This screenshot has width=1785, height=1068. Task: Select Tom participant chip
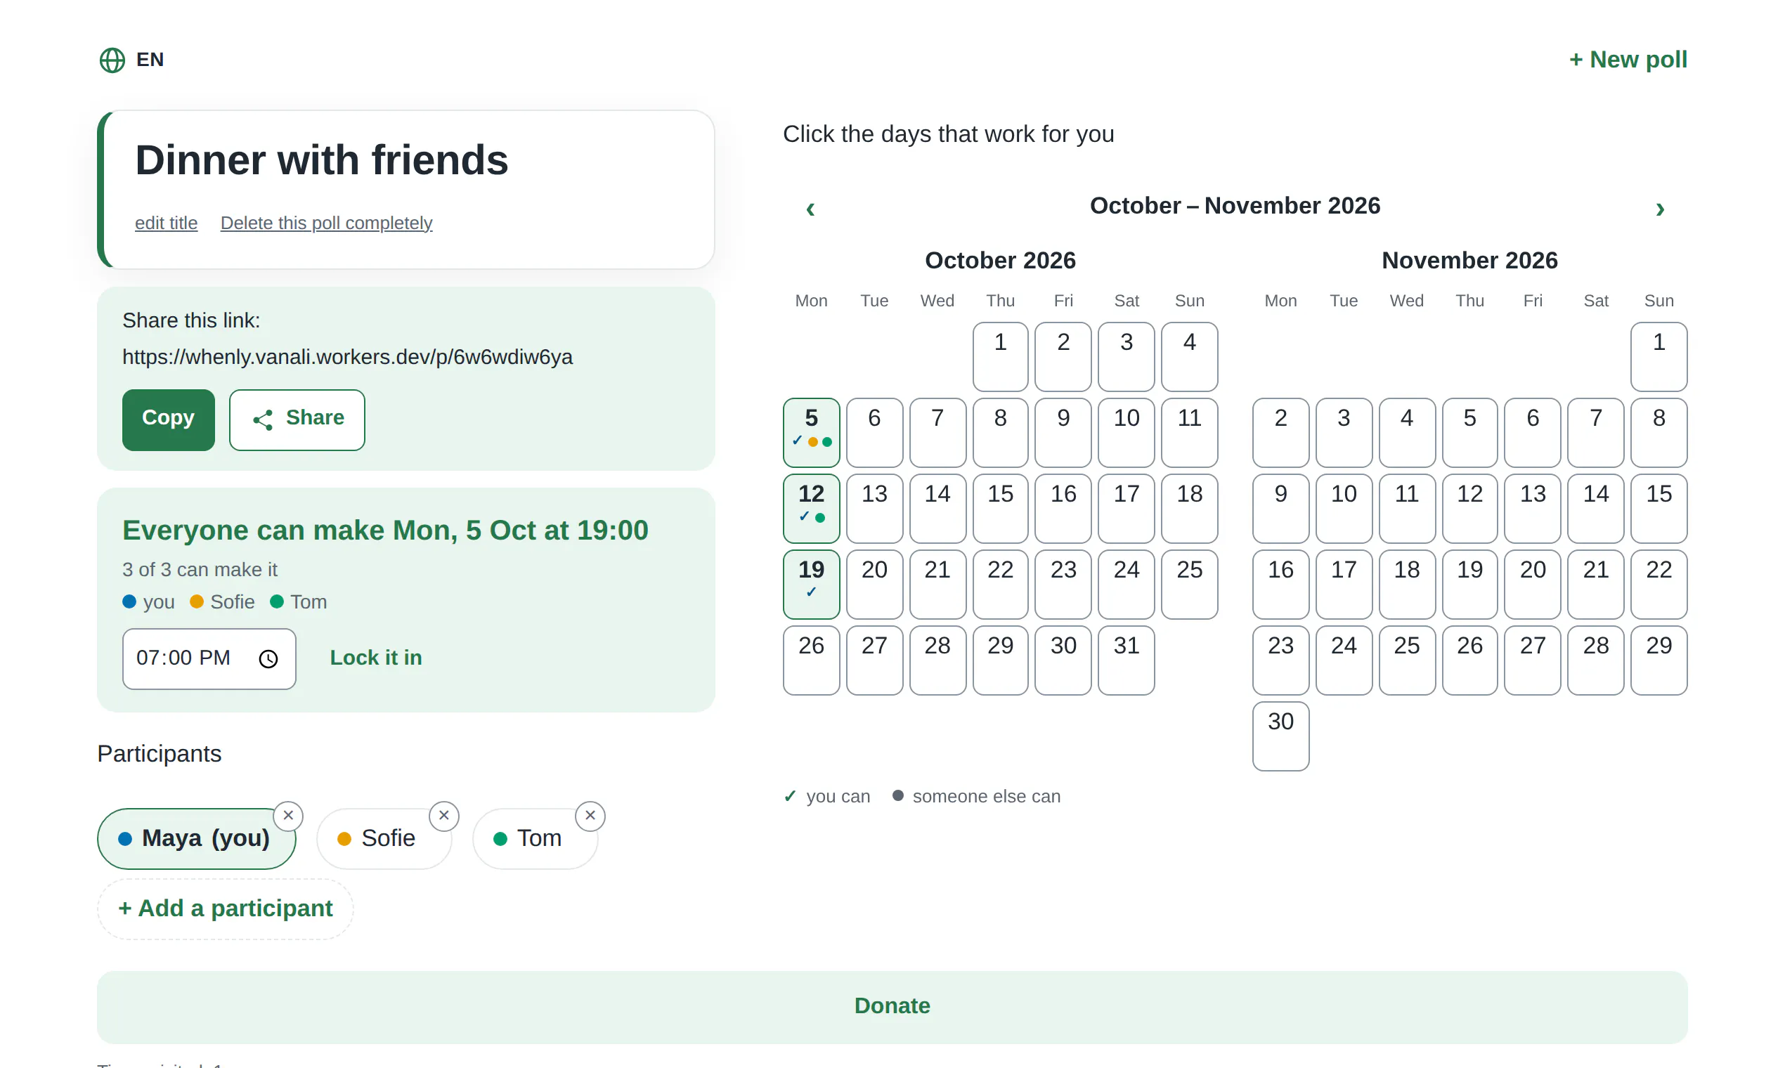[x=535, y=838]
